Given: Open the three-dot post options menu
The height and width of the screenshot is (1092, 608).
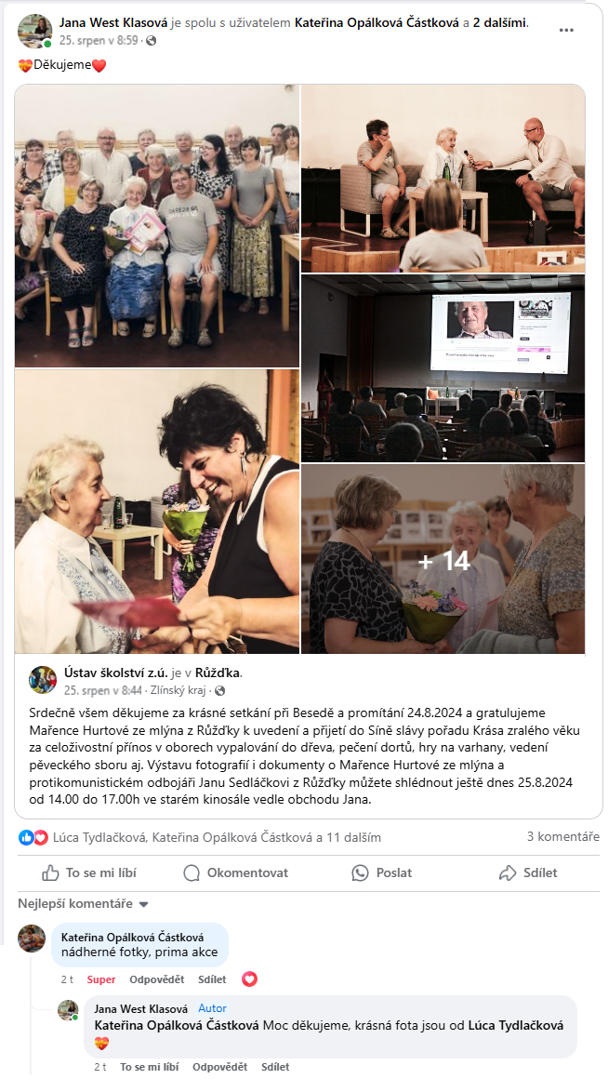Looking at the screenshot, I should coord(566,30).
